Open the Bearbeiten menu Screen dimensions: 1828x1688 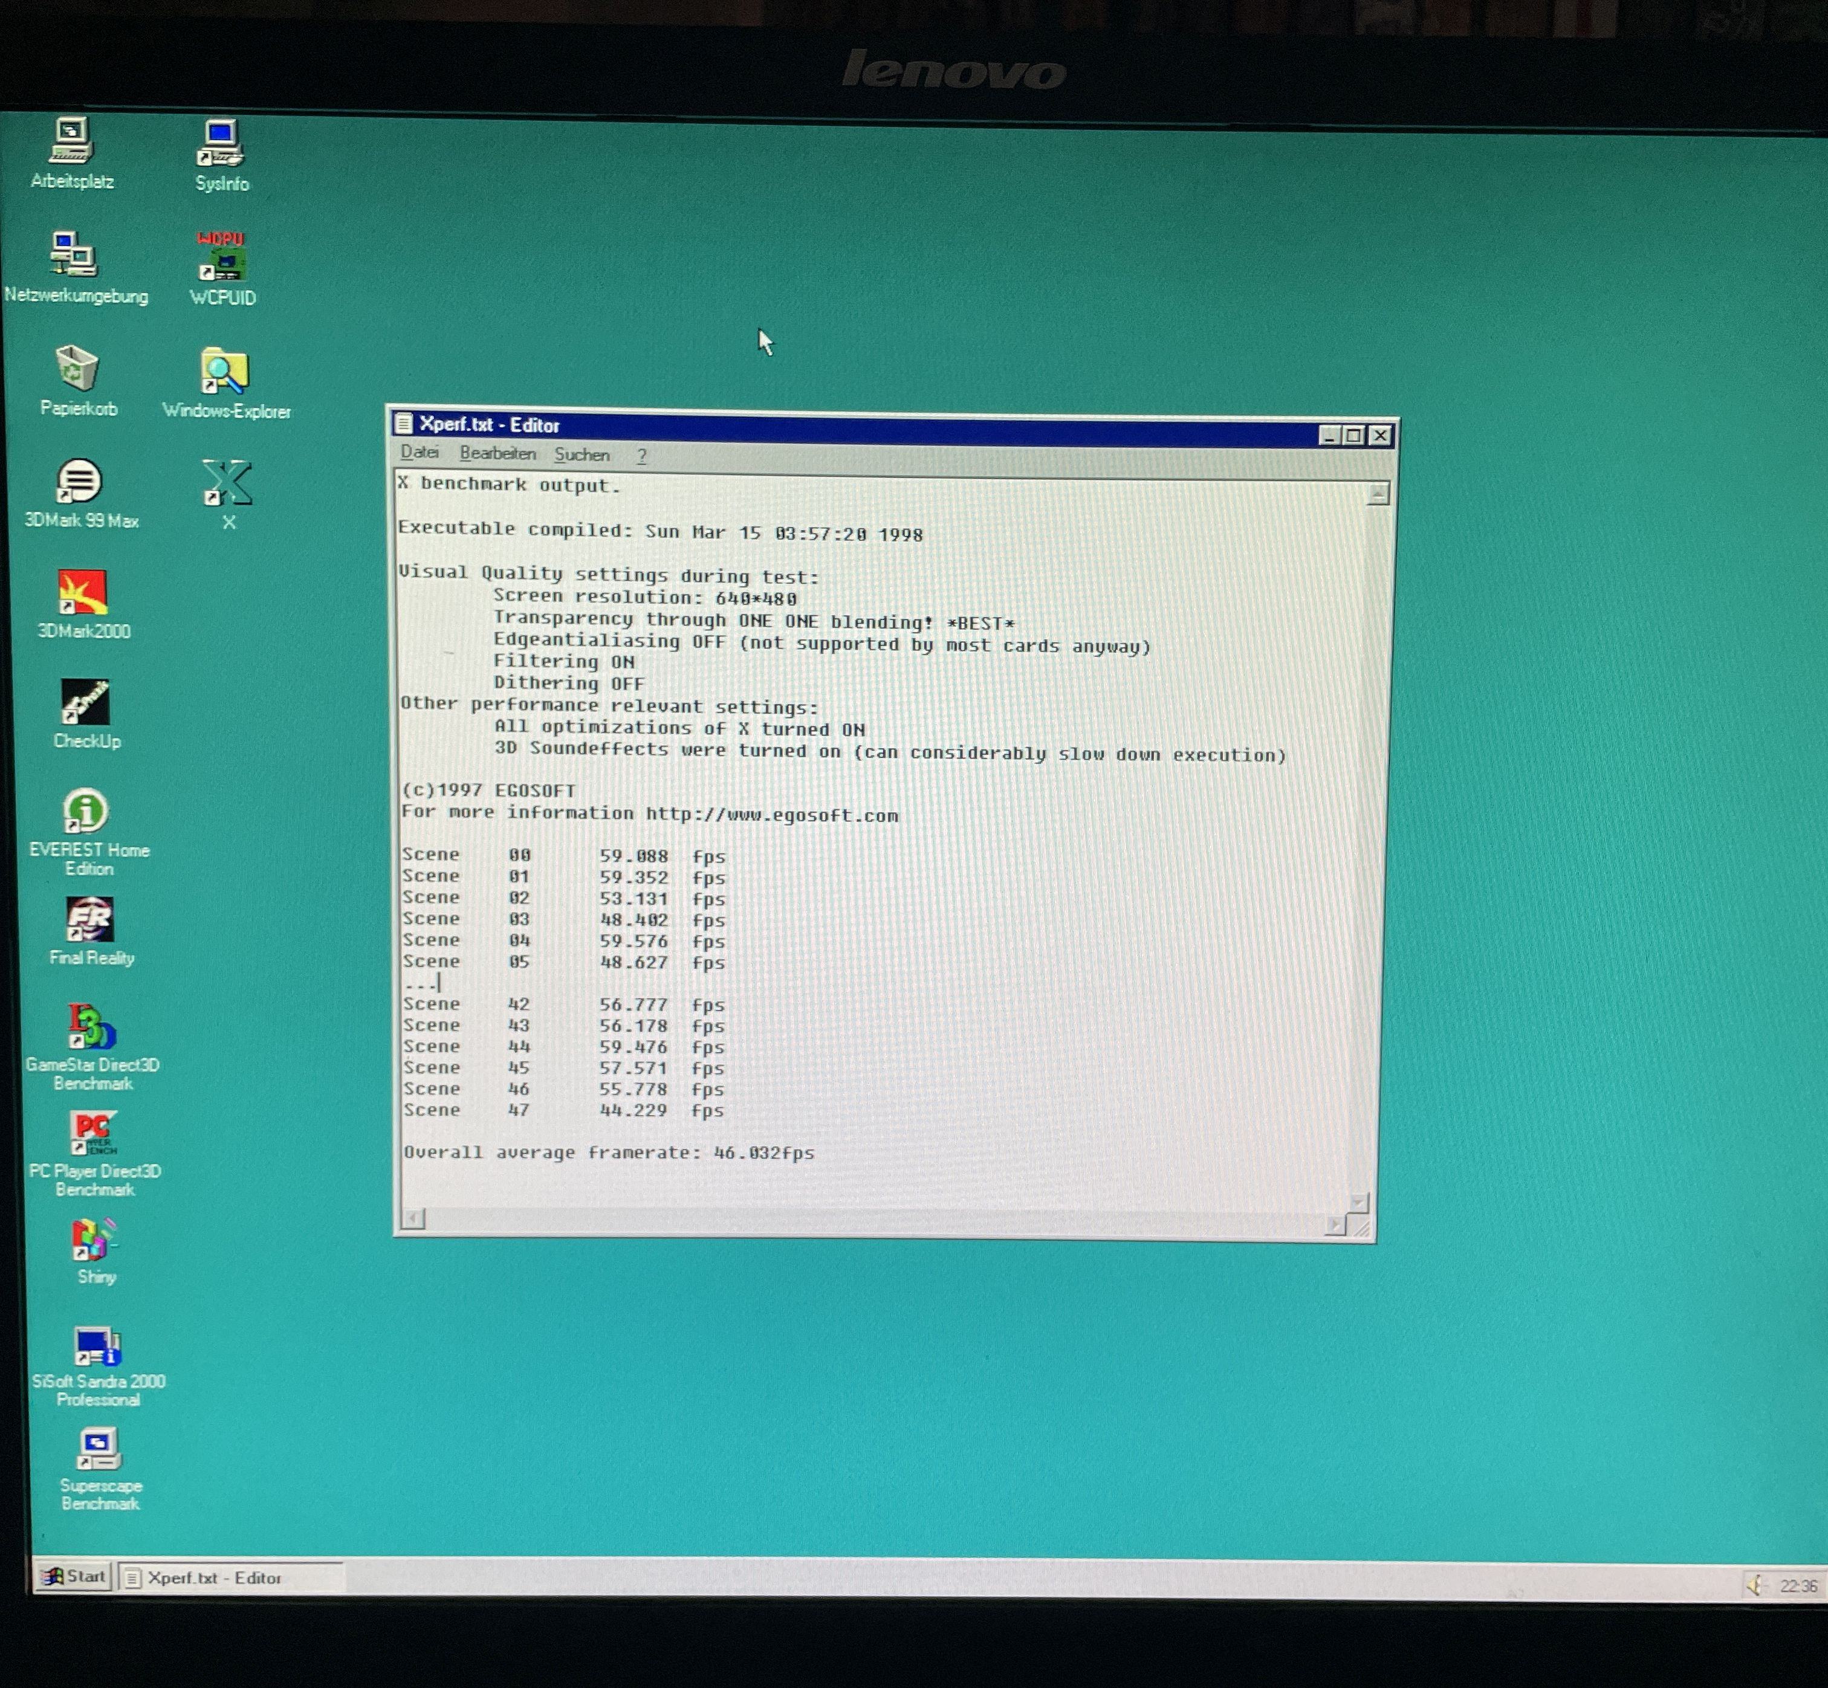tap(497, 454)
